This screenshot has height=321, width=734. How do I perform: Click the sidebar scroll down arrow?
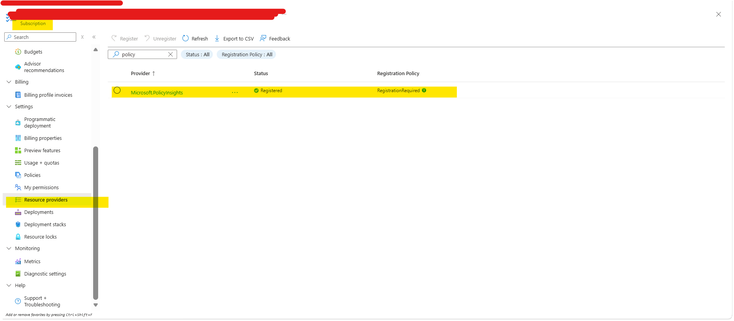pyautogui.click(x=95, y=305)
